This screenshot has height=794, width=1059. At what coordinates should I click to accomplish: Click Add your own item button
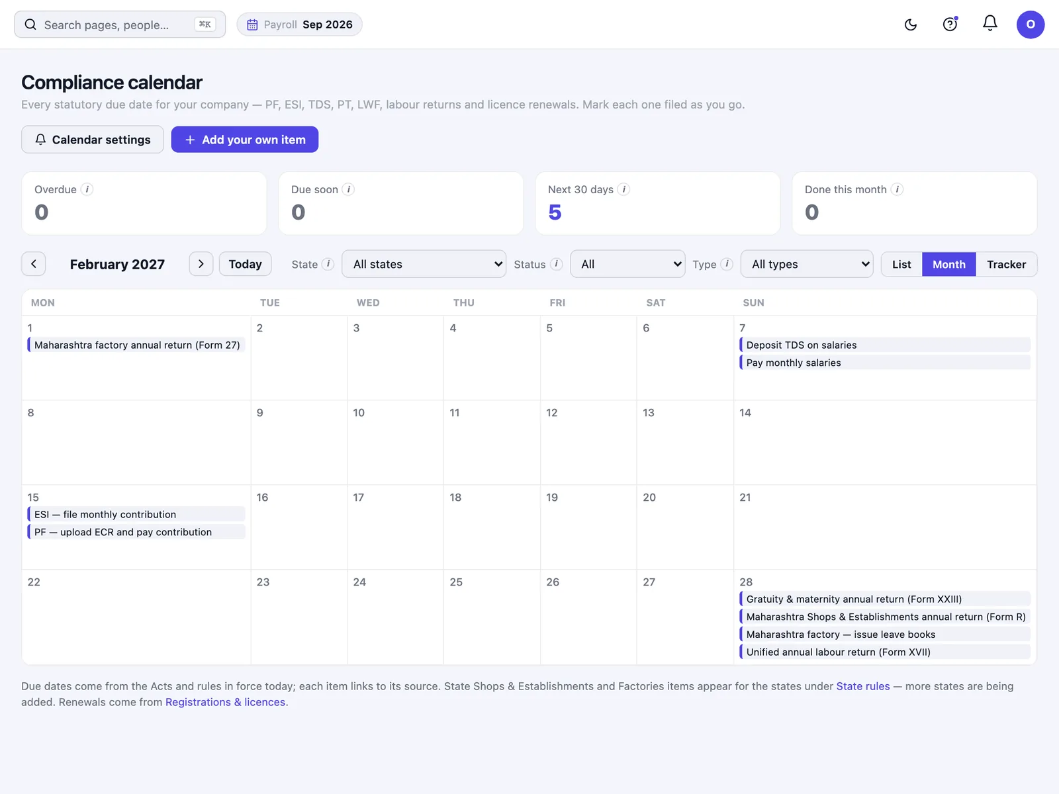point(245,140)
